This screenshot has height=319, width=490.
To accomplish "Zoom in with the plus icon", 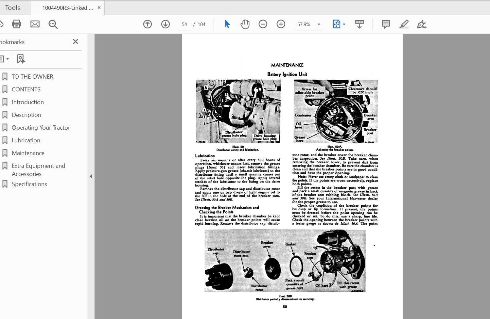I will (281, 24).
